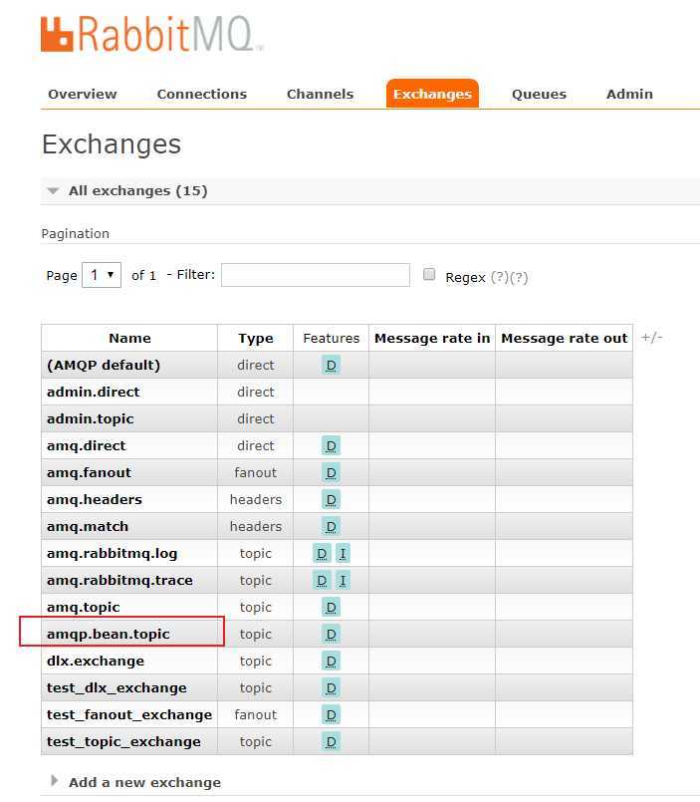Image resolution: width=700 pixels, height=802 pixels.
Task: Open the test_topic_exchange link
Action: click(x=123, y=741)
